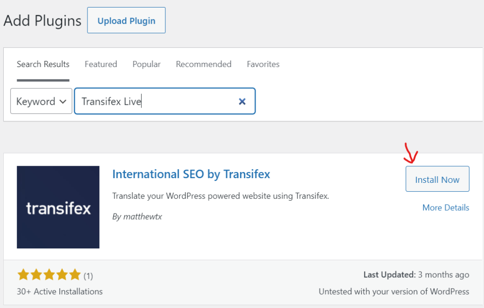The height and width of the screenshot is (308, 484).
Task: Click the plugin description about translating WordPress
Action: (221, 196)
